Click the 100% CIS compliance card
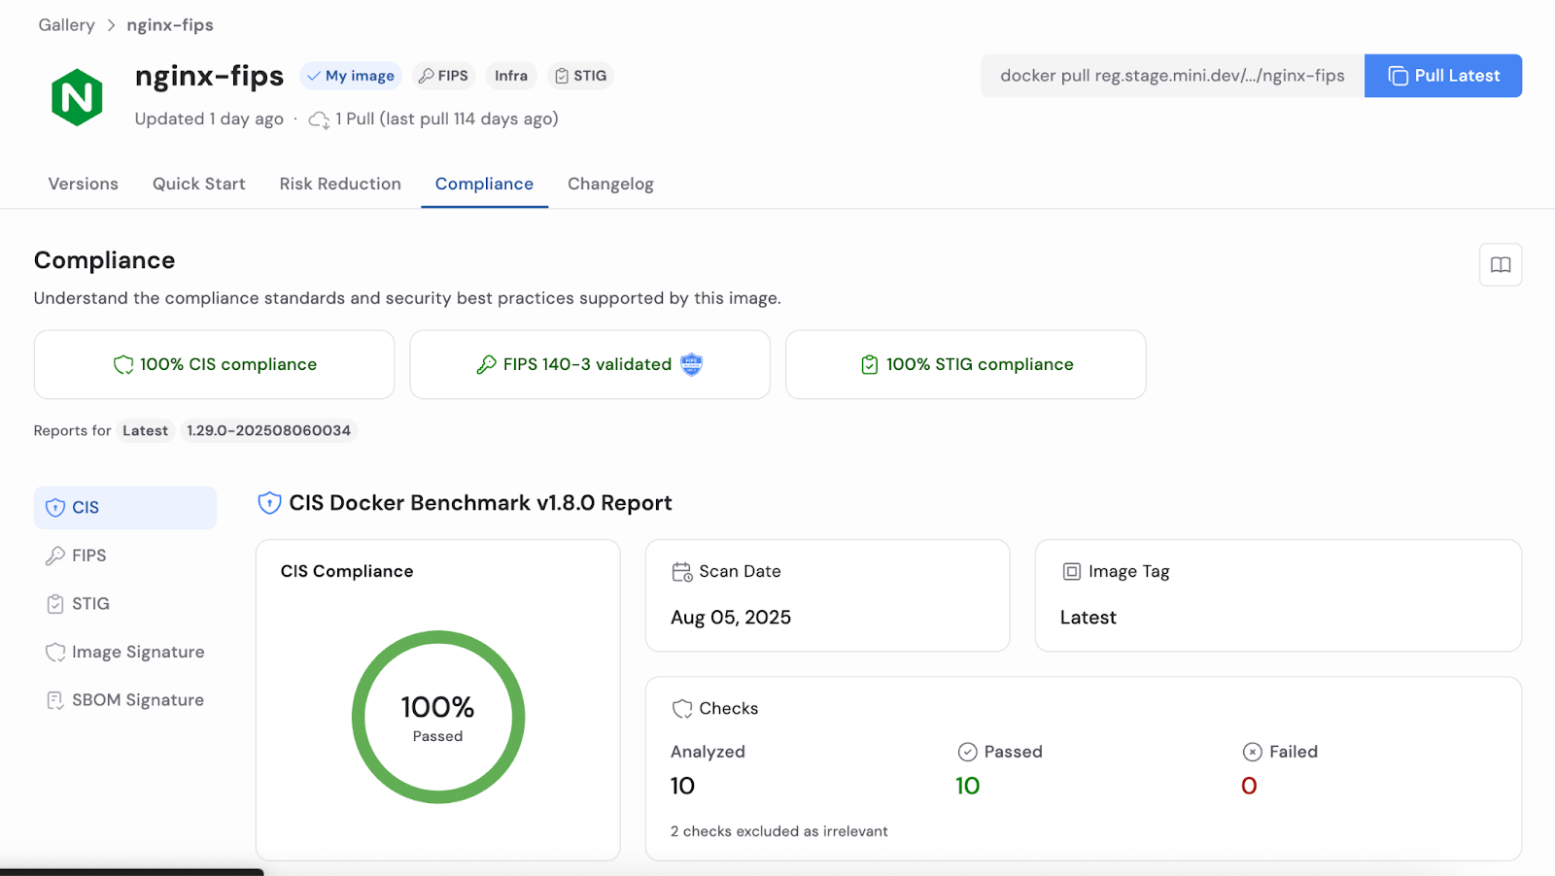Screen dimensions: 1555x876 (x=214, y=364)
